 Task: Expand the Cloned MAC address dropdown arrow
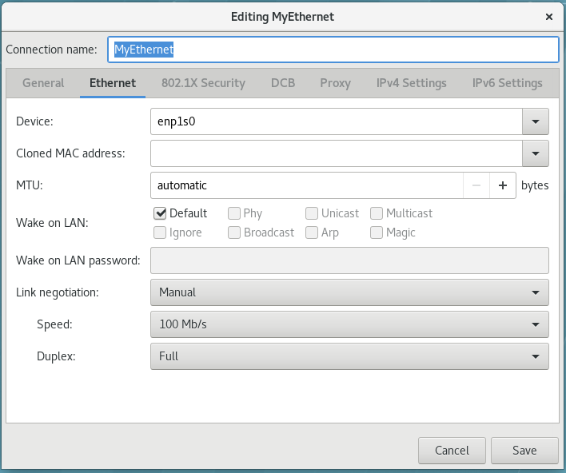pyautogui.click(x=536, y=153)
